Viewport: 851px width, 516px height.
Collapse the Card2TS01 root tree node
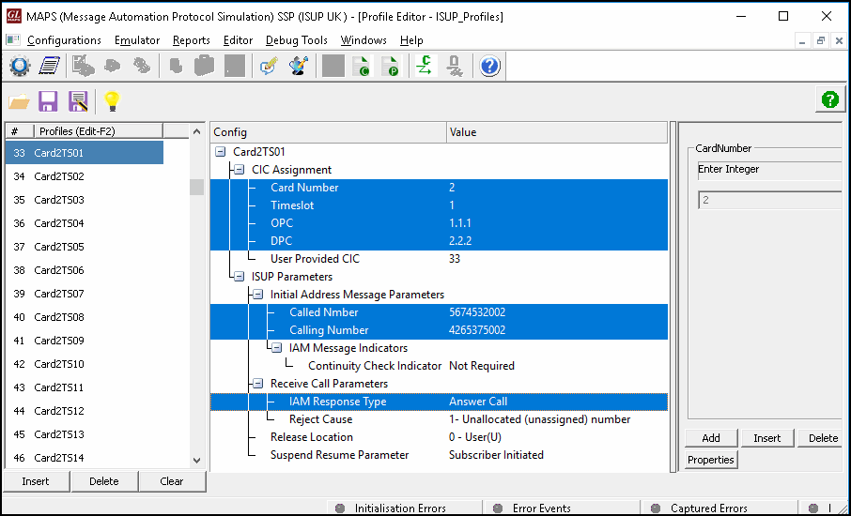pyautogui.click(x=221, y=152)
